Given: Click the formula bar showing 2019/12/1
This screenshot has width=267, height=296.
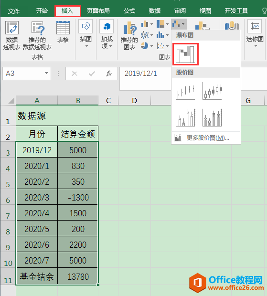Looking at the screenshot, I should tap(145, 78).
